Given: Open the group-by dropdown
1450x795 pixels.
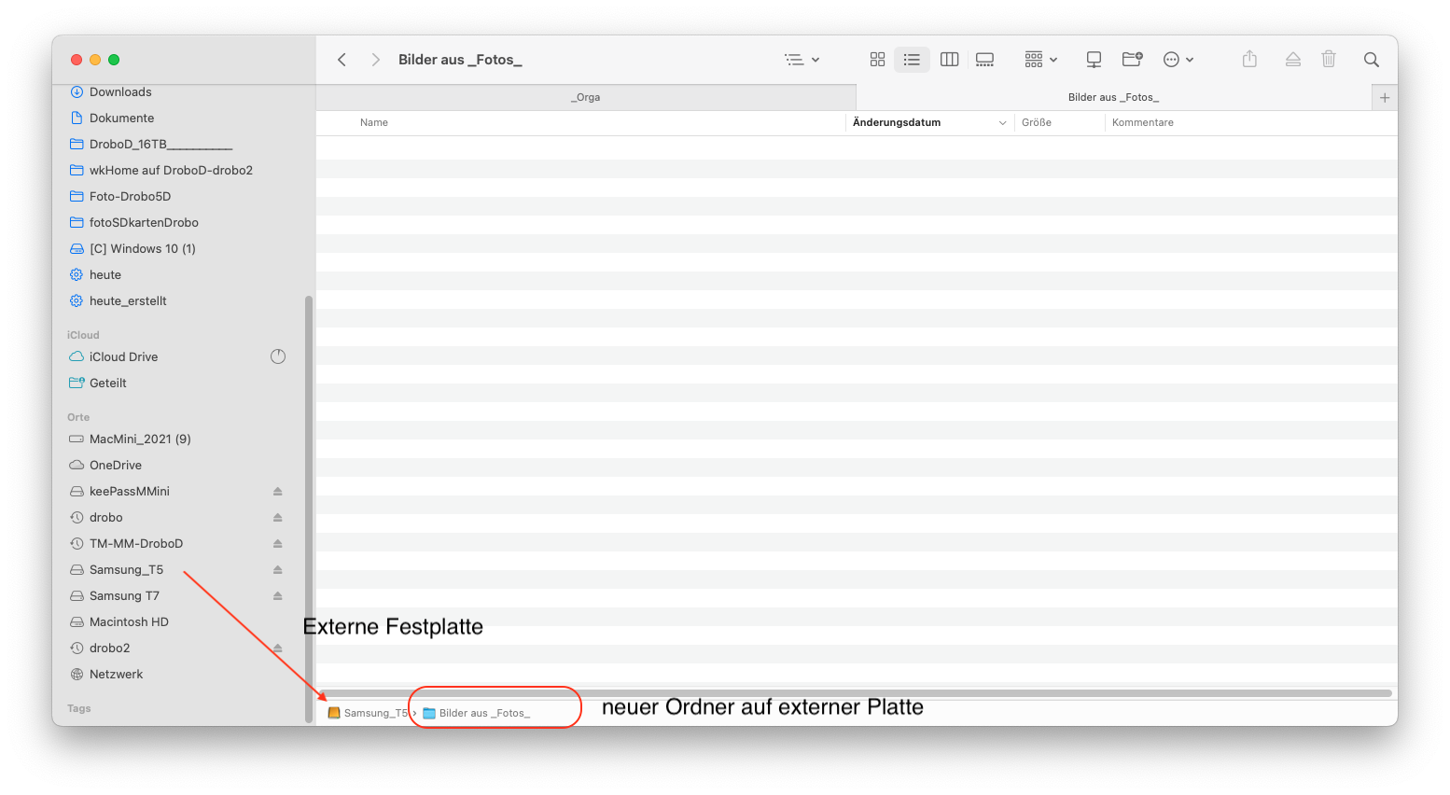Looking at the screenshot, I should tap(1040, 60).
